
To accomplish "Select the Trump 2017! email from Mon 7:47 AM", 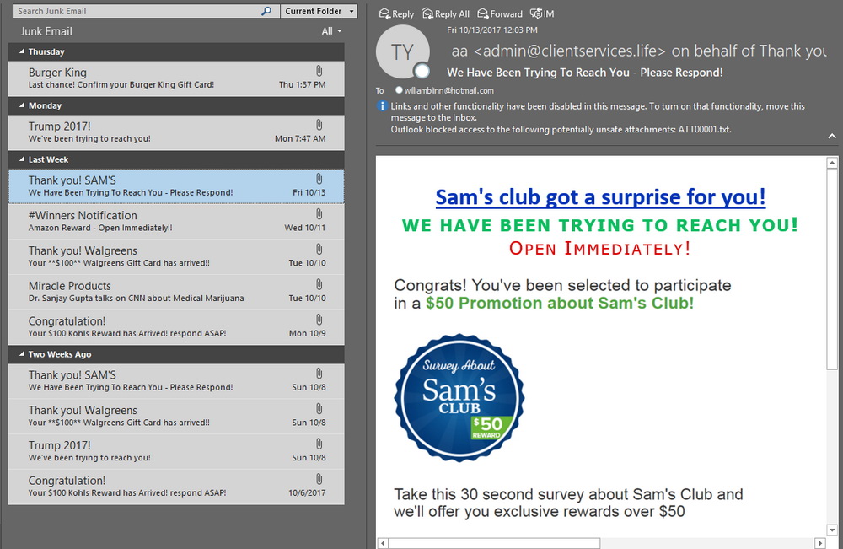I will [x=176, y=132].
